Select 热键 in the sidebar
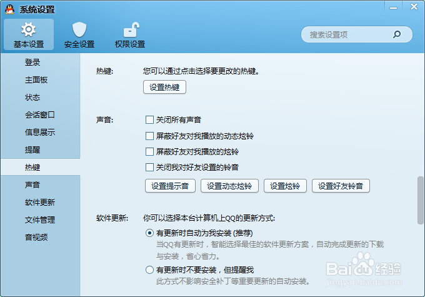425x297 pixels. pos(40,168)
